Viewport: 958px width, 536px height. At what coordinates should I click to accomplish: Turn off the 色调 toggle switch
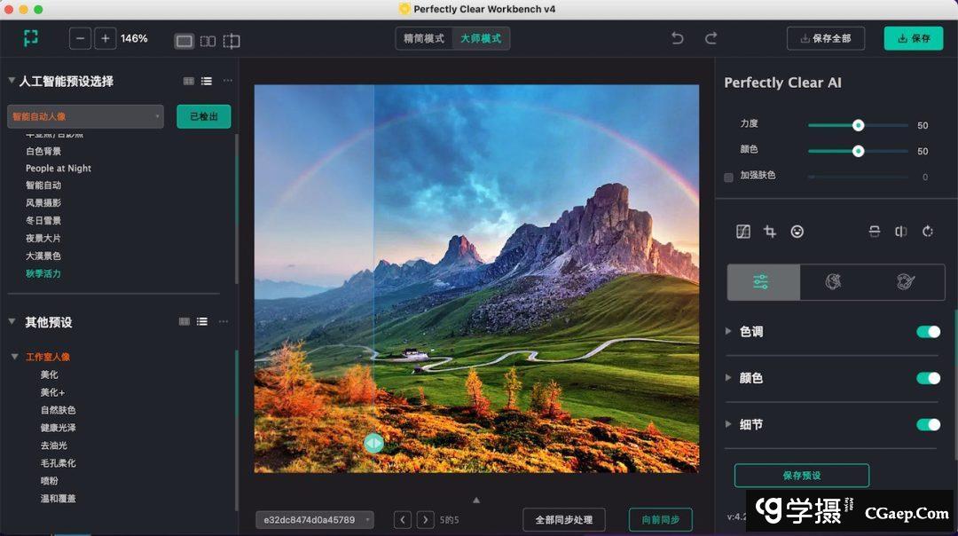(928, 332)
